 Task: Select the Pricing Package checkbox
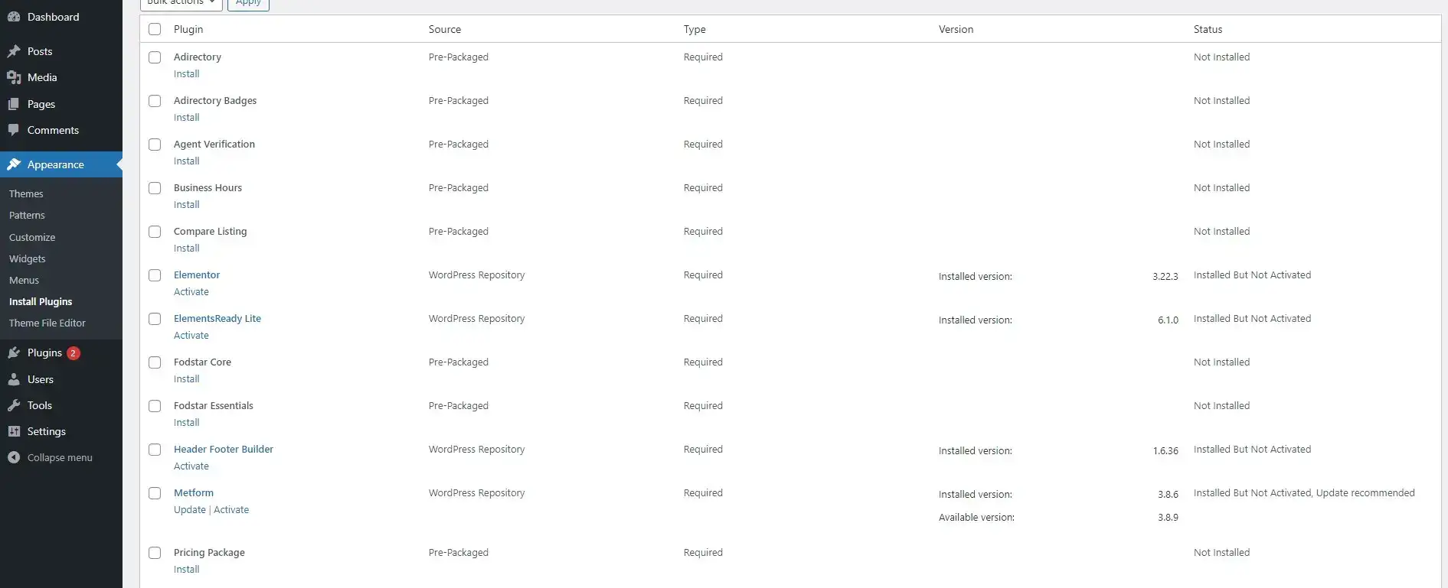tap(155, 553)
